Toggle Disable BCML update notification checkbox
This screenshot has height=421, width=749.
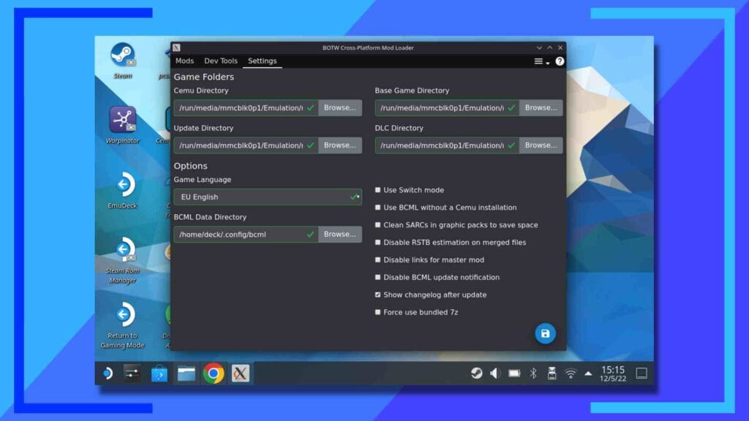pos(378,277)
